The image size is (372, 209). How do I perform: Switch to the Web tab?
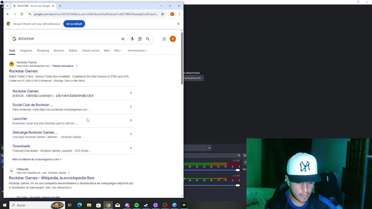pyautogui.click(x=107, y=51)
